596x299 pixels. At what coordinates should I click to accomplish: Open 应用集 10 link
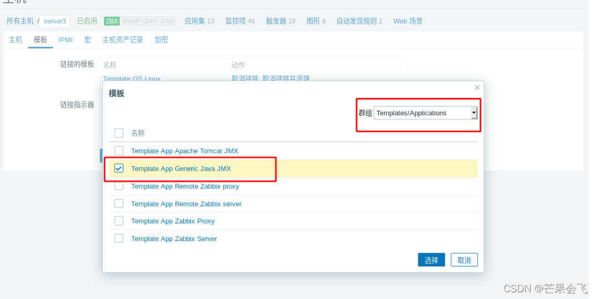point(199,21)
